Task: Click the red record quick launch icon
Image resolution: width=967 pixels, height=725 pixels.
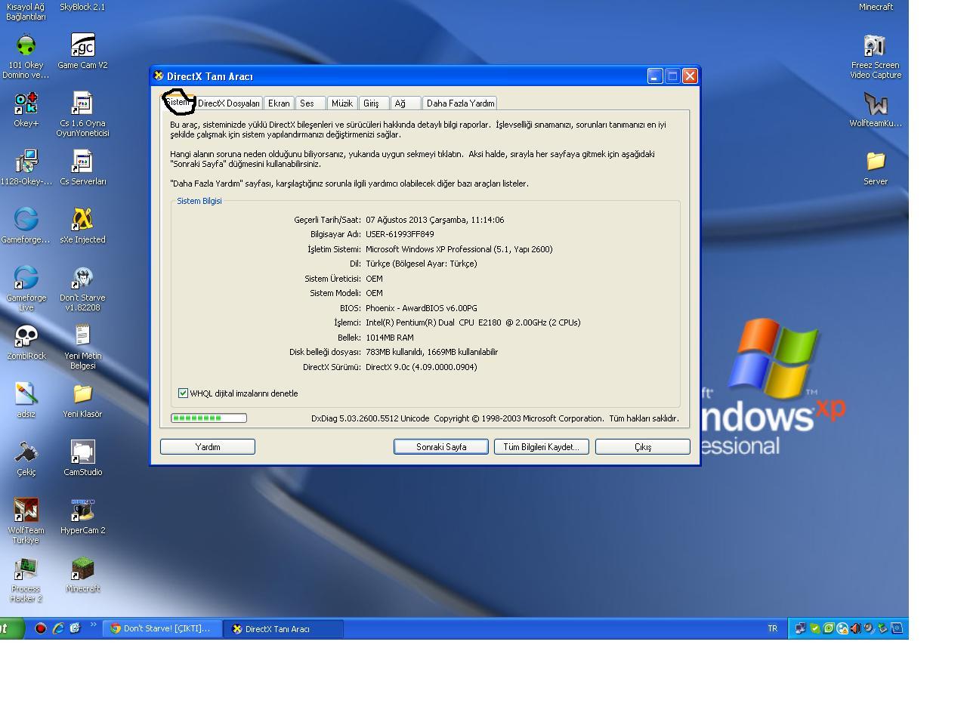Action: [x=41, y=628]
